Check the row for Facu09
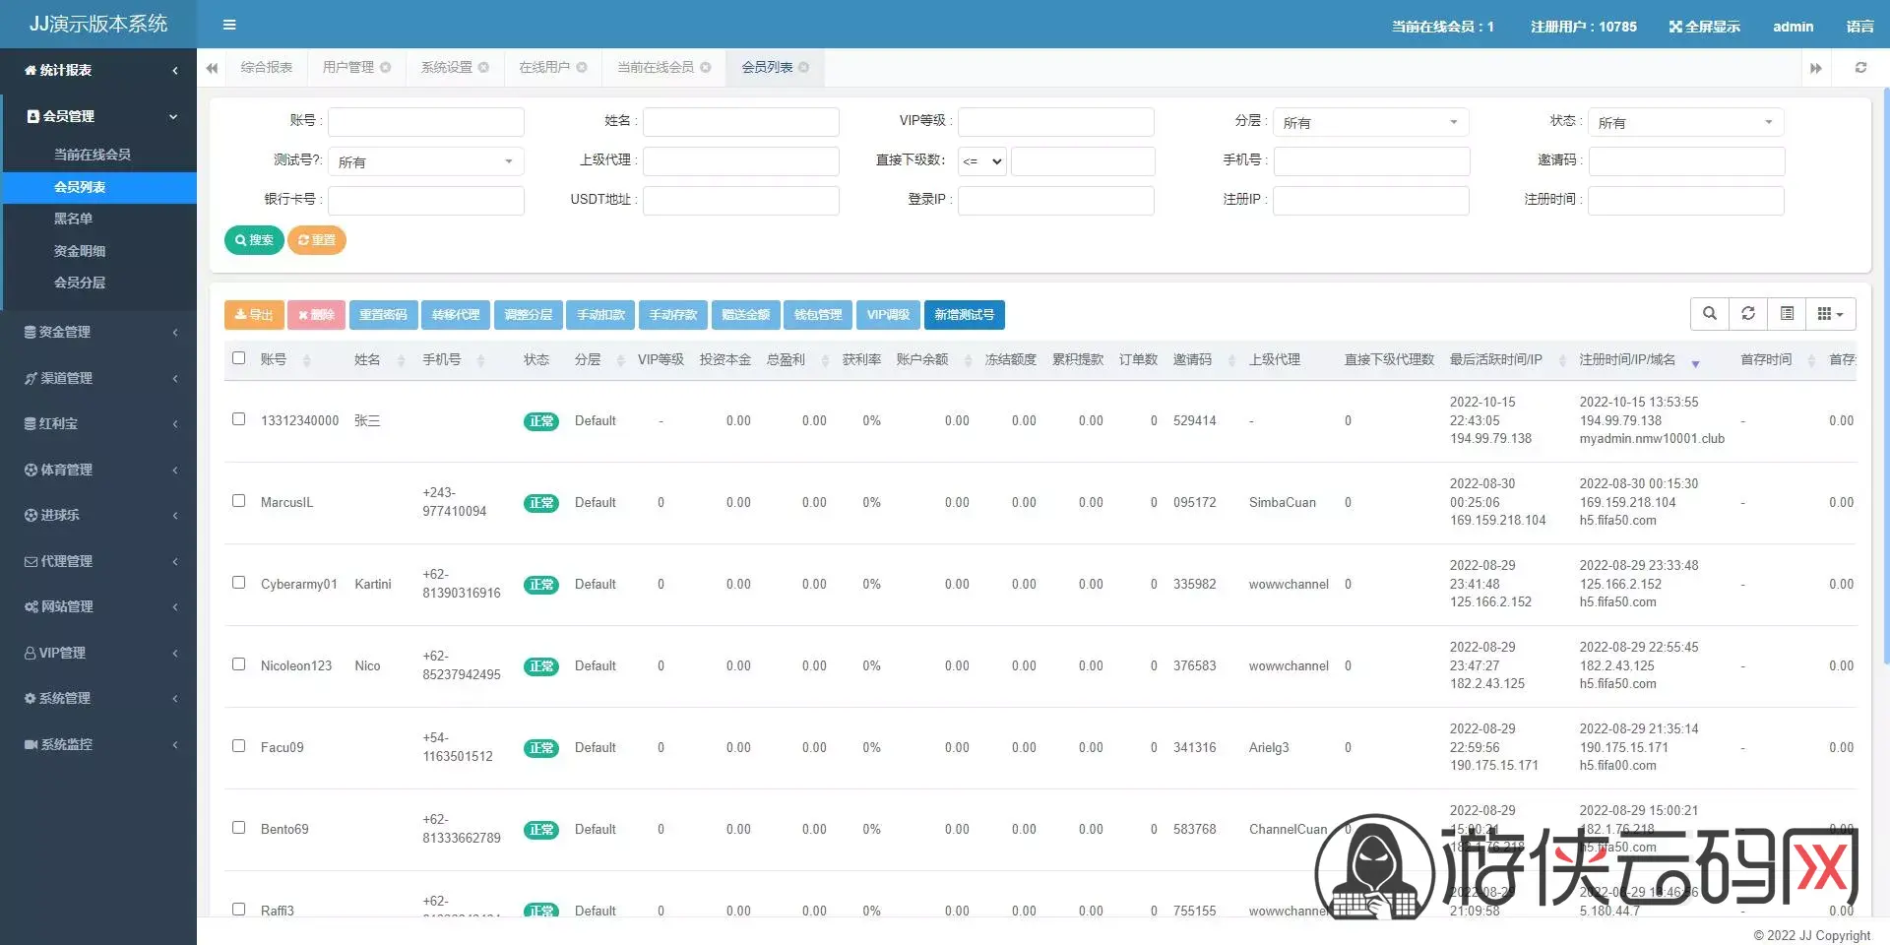This screenshot has height=945, width=1890. click(238, 746)
